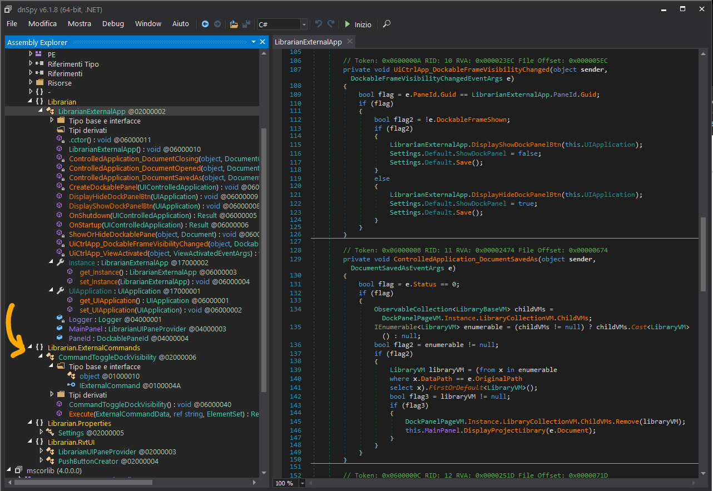
Task: Select the Execute method in tree
Action: pyautogui.click(x=164, y=414)
